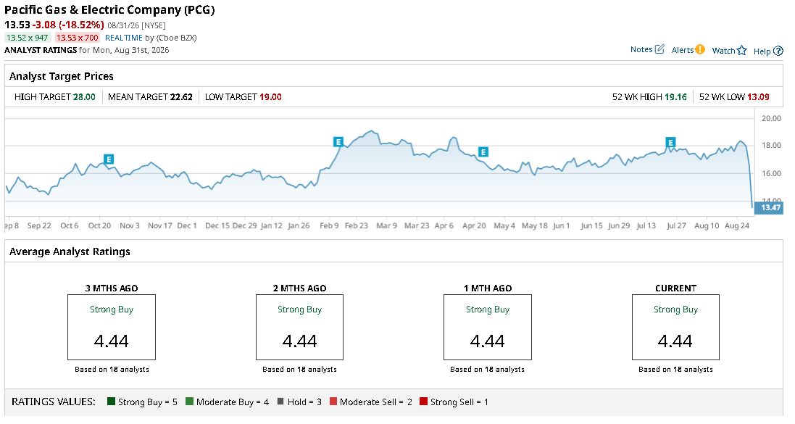Click the earnings marker near Jul 27

(x=670, y=143)
